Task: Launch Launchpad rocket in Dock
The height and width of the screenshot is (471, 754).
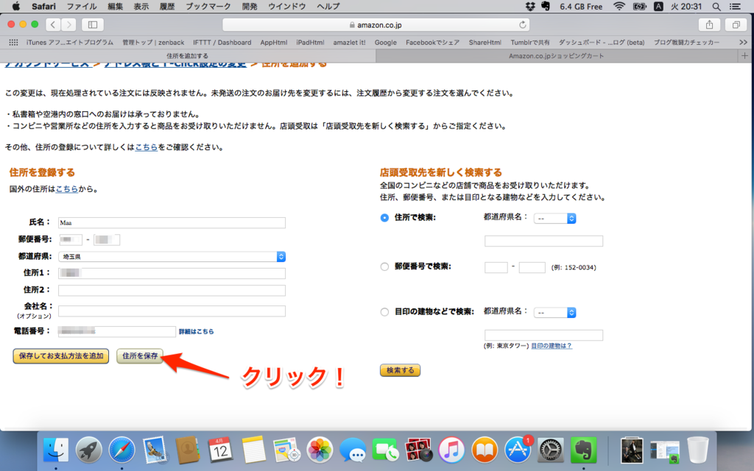Action: (x=88, y=450)
